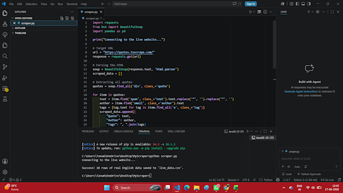Open the terminal launch profile dropdown
Screen dimensions: 343x193
pyautogui.click(x=251, y=132)
